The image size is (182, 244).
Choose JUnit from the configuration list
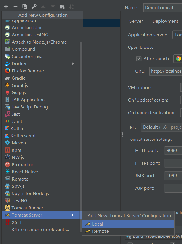click(41, 121)
